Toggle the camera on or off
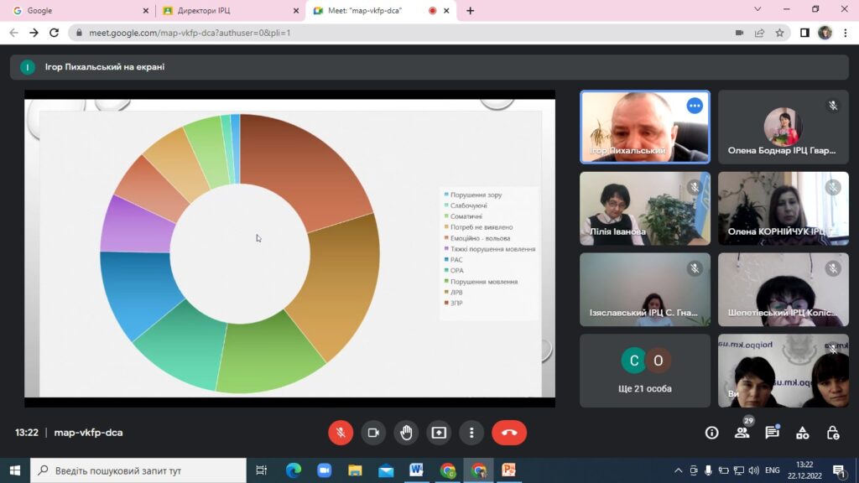859x483 pixels. 373,433
